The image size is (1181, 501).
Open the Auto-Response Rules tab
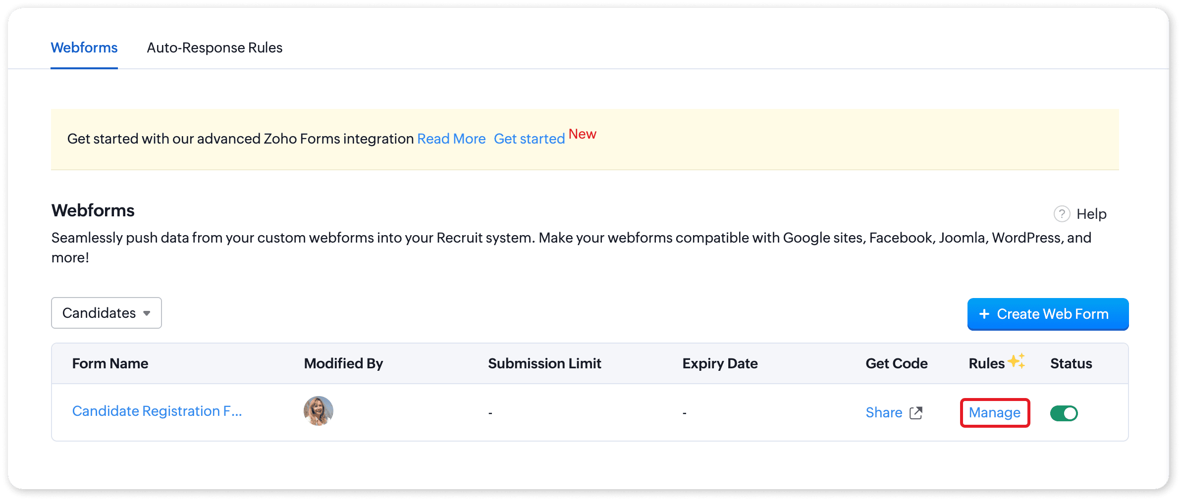pyautogui.click(x=215, y=48)
